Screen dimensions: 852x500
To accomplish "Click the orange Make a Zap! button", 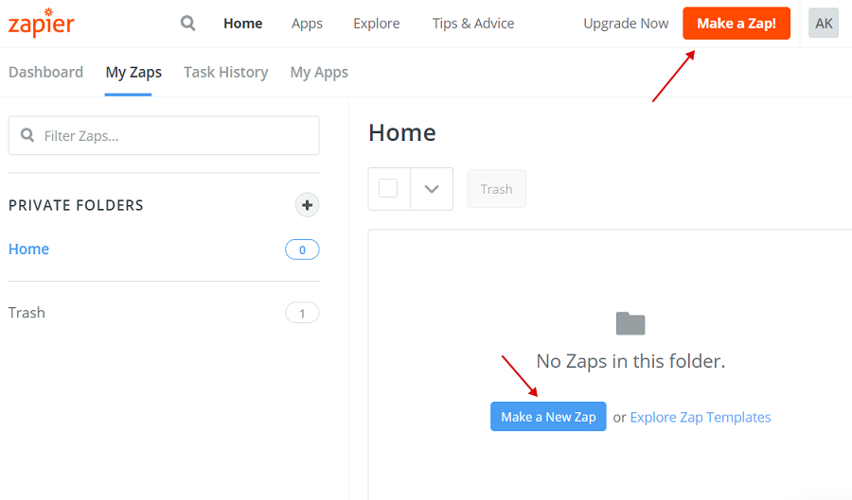I will [x=737, y=24].
